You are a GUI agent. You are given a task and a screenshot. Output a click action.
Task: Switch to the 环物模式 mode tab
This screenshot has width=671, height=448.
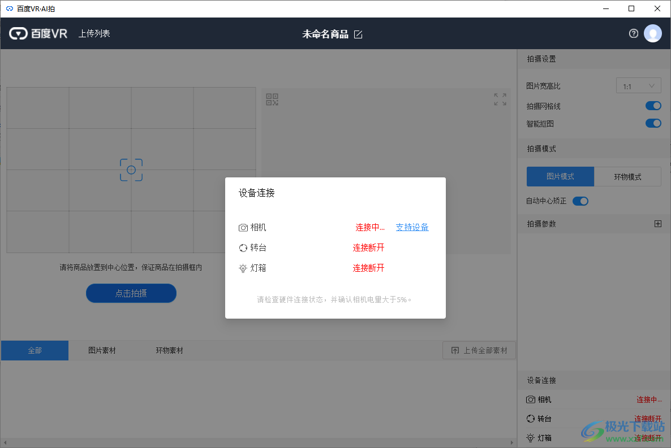tap(627, 176)
